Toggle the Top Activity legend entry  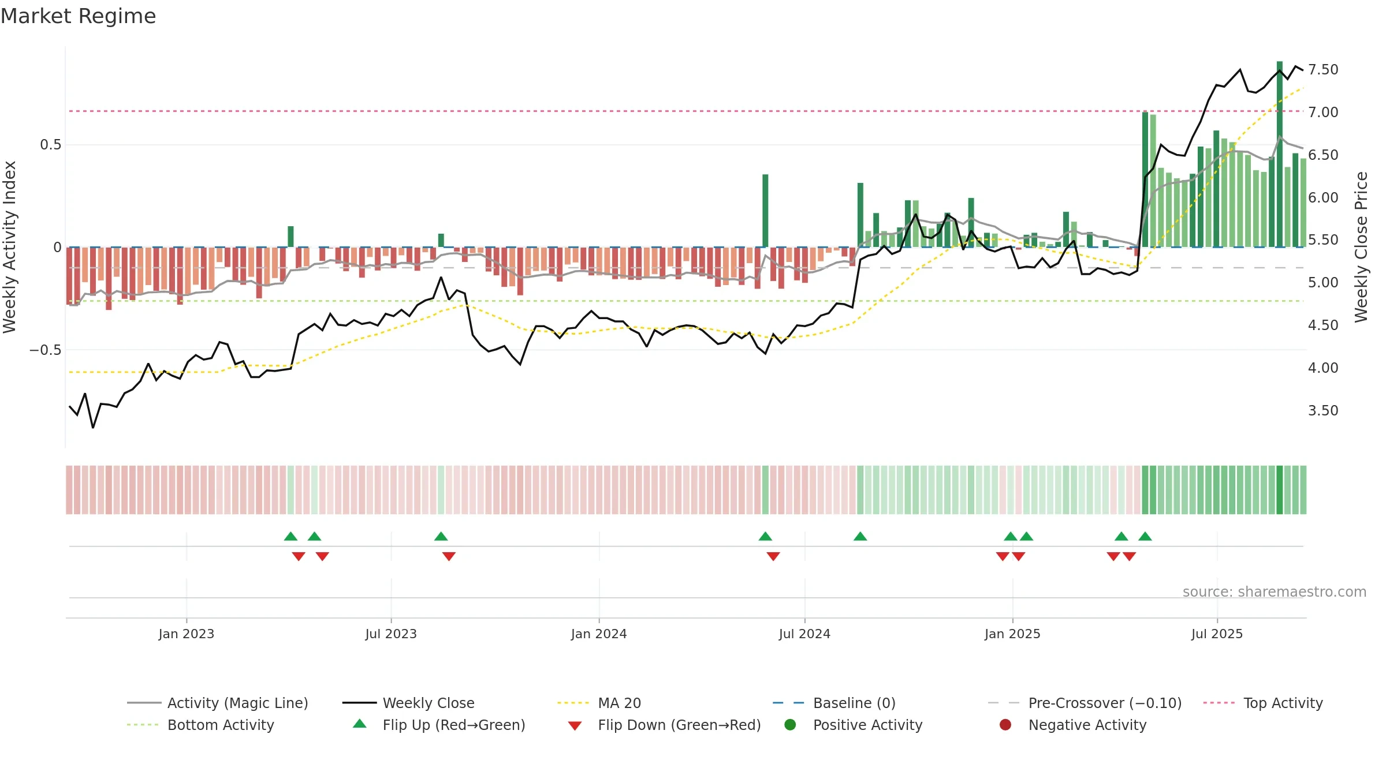pyautogui.click(x=1263, y=703)
